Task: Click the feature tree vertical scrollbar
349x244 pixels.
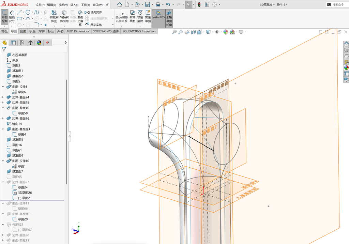Action: click(x=66, y=132)
